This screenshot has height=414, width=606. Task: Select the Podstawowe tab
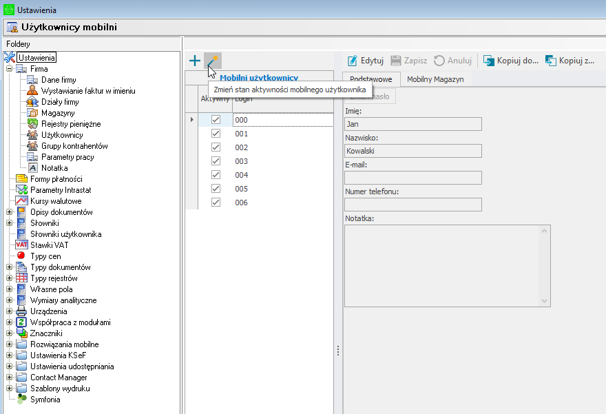[x=371, y=79]
